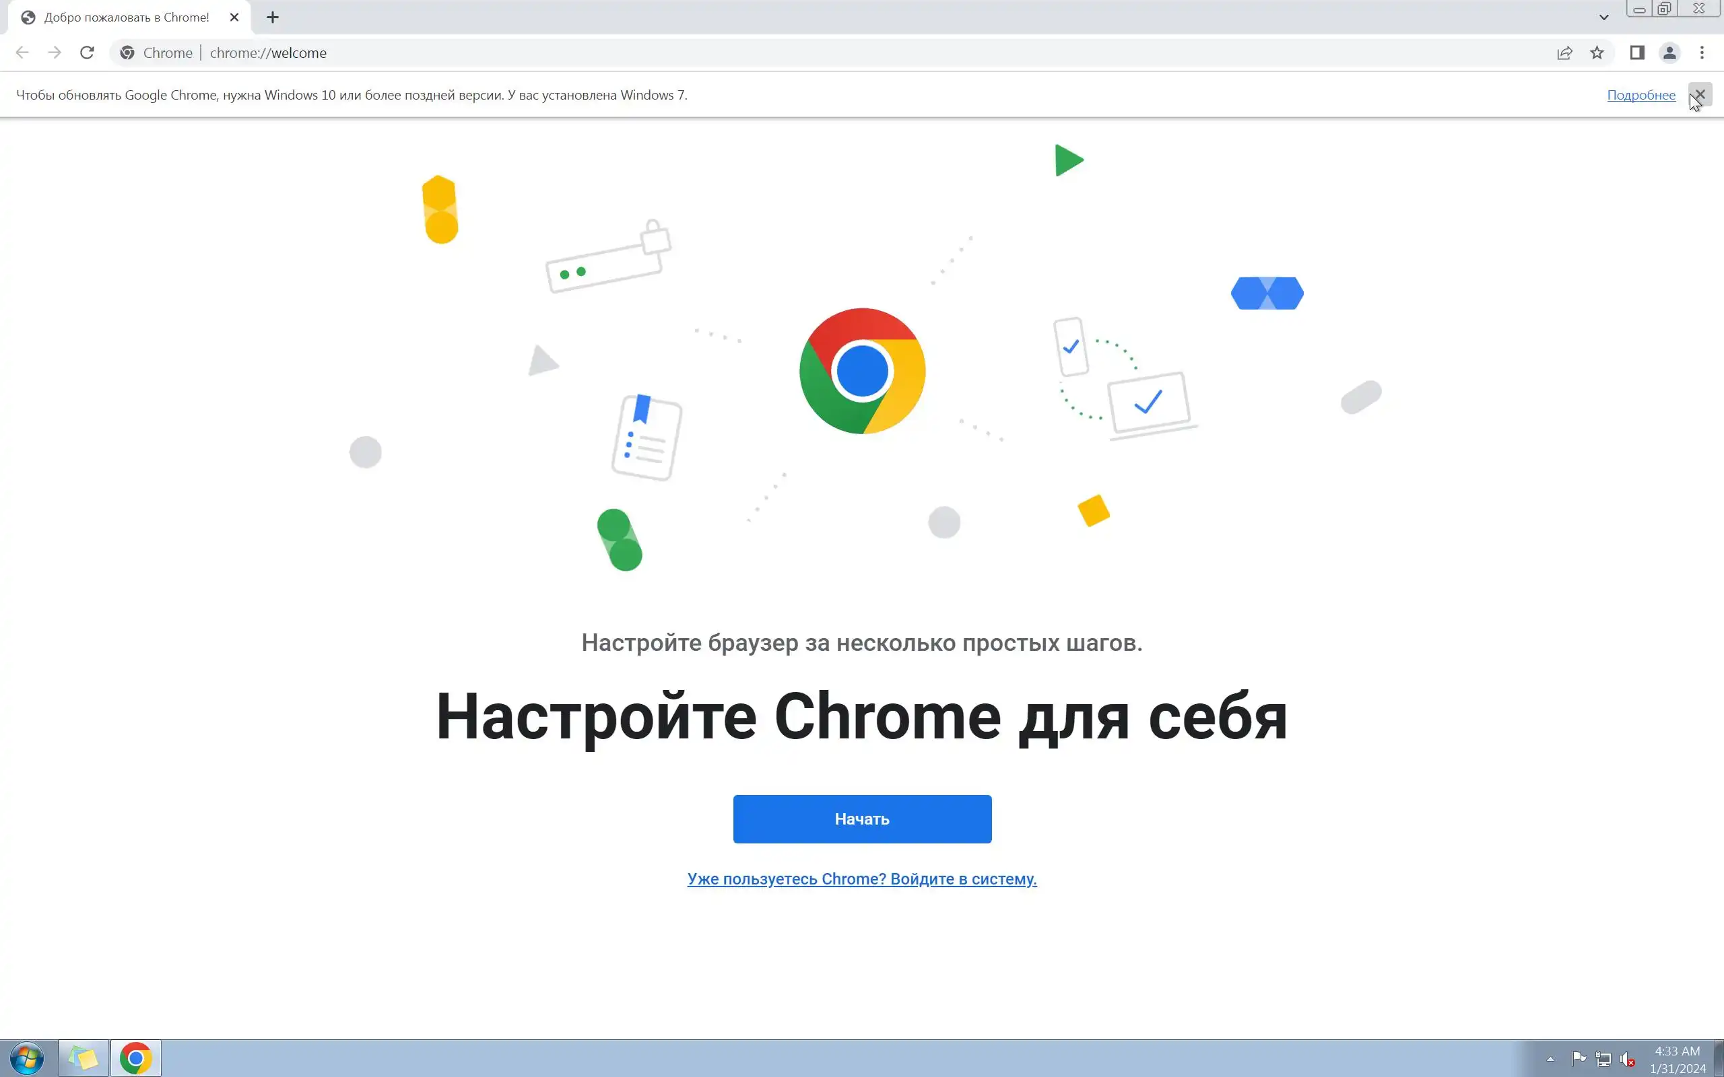Open the Подробнее link in infobar

pos(1640,95)
